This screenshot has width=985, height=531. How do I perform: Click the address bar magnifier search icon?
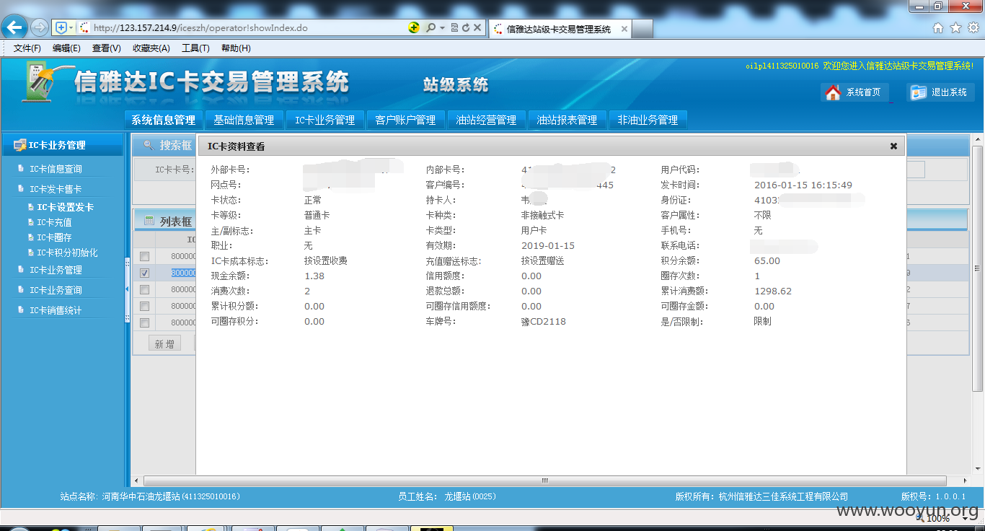(x=430, y=27)
